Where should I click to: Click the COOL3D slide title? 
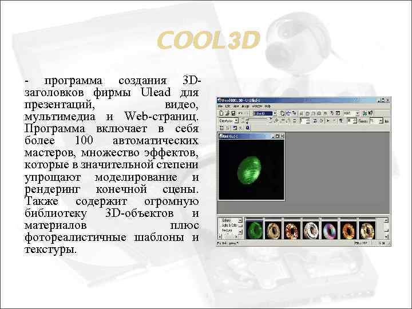[x=209, y=40]
